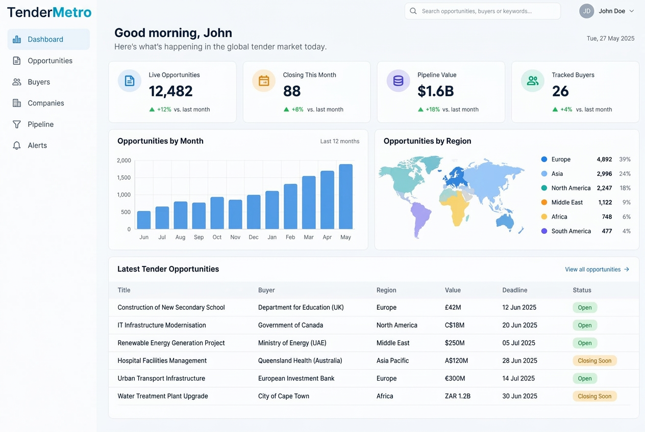Open the Opportunities menu item
This screenshot has height=432, width=645.
click(x=48, y=61)
